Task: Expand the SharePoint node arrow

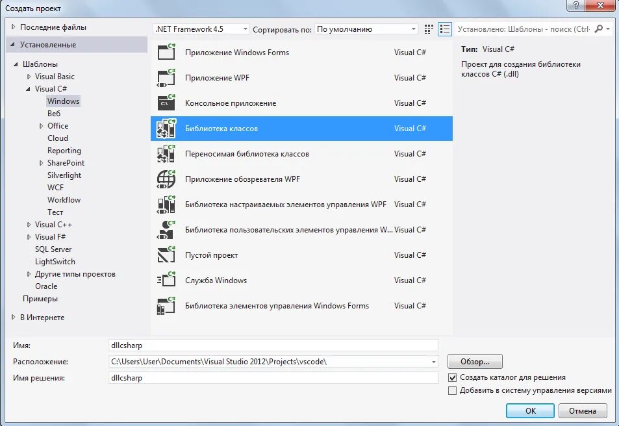Action: (x=41, y=163)
